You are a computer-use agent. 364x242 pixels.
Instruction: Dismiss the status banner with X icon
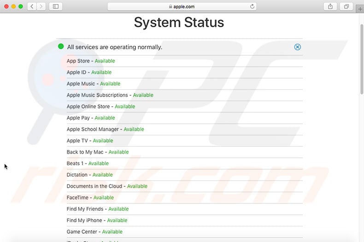pos(297,47)
